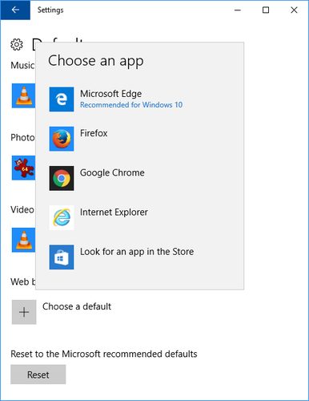Minimize the Settings window
The height and width of the screenshot is (401, 309).
238,10
